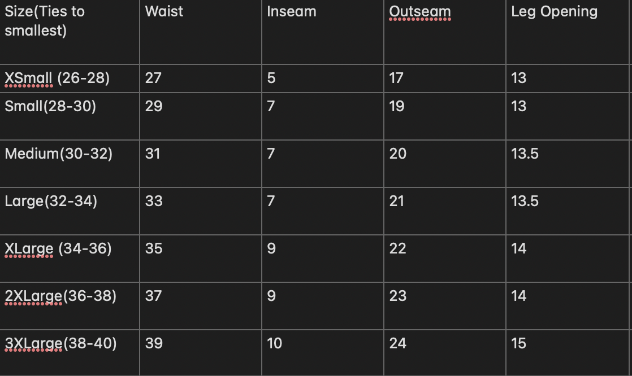This screenshot has height=376, width=632.
Task: Click the Large(32-34) size cell
Action: [70, 211]
